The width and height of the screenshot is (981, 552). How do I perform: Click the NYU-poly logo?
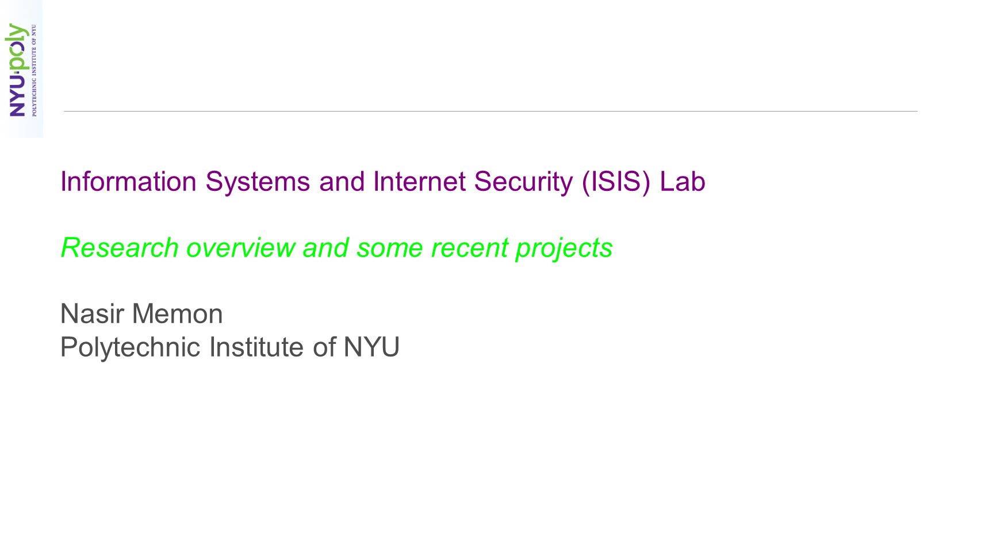click(22, 69)
